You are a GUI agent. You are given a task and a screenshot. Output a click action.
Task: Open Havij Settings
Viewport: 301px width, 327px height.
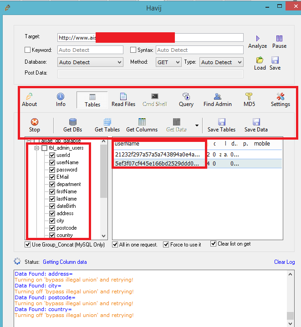click(281, 100)
